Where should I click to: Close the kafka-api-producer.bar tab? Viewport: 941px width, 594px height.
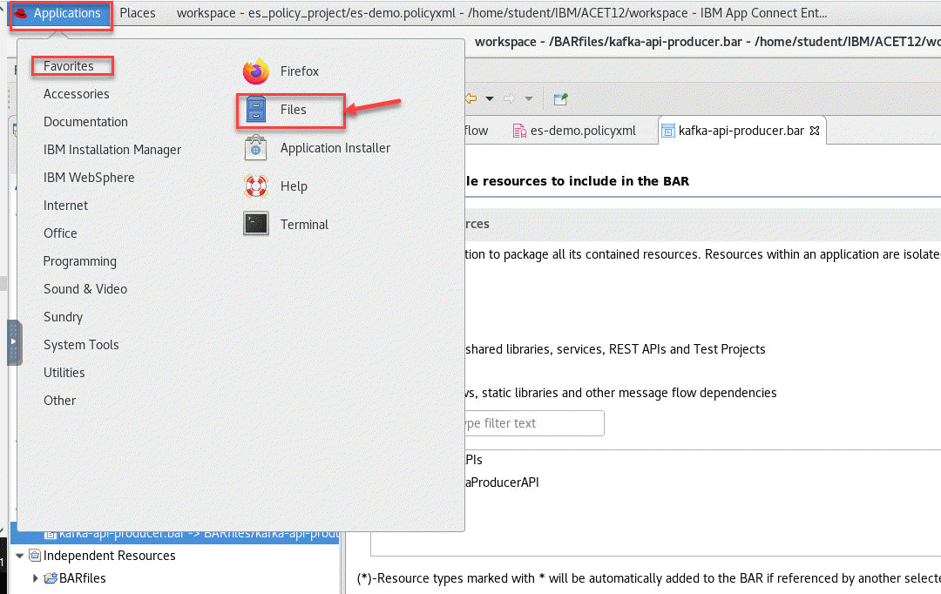pyautogui.click(x=815, y=131)
